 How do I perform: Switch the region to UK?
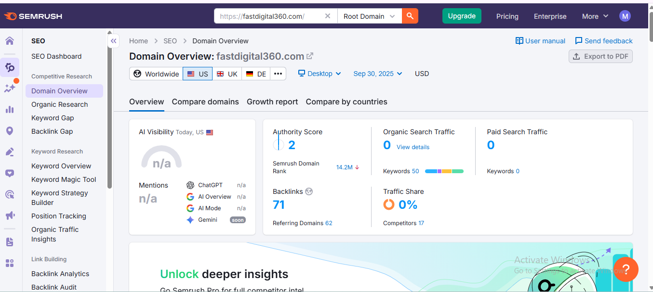coord(227,74)
